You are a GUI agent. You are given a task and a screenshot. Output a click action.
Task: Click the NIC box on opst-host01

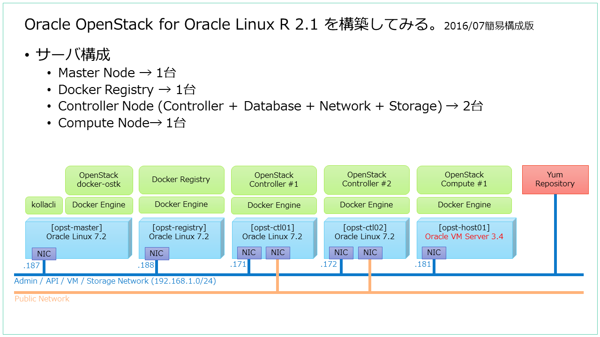(x=434, y=253)
